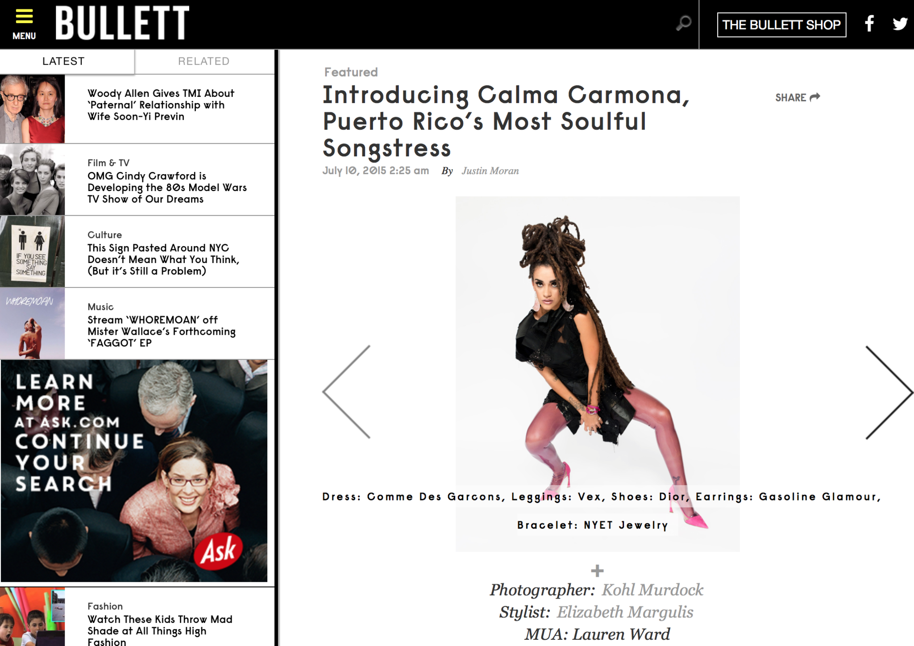This screenshot has height=646, width=914.
Task: Open stylist Elizabeth Margulis link
Action: click(625, 612)
